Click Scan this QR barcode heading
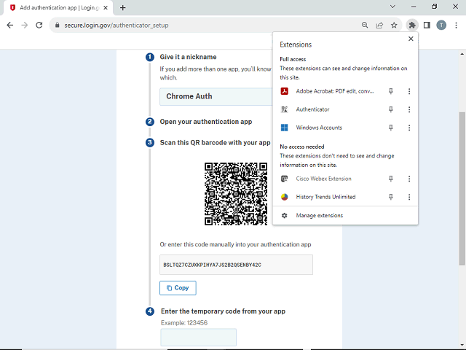 [216, 143]
